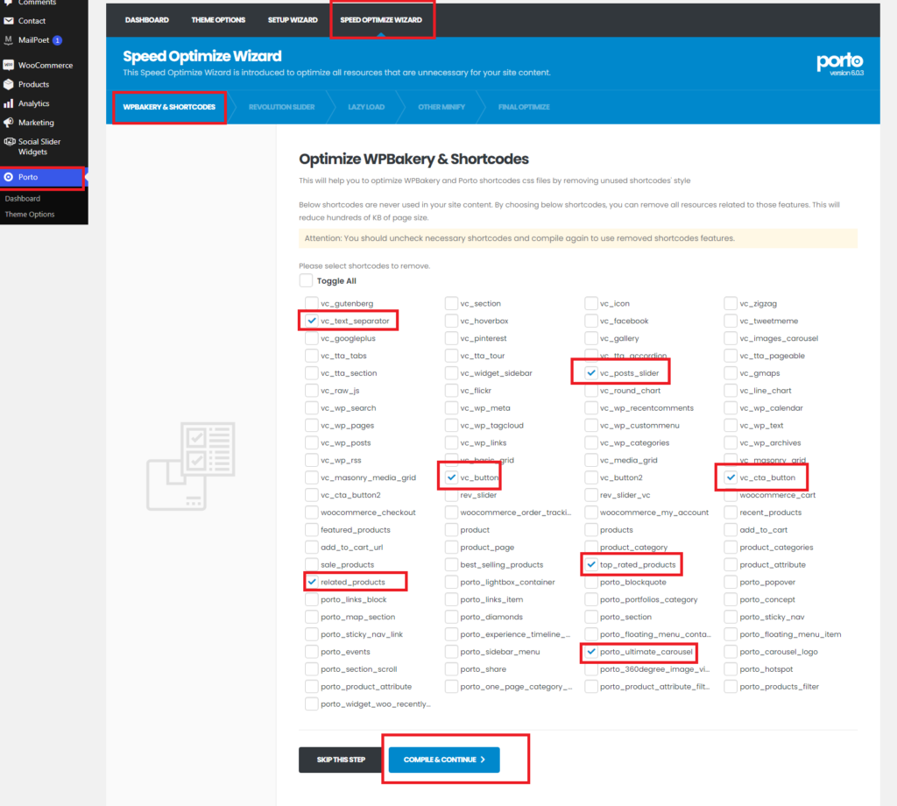Open the Setup Wizard tab
The image size is (897, 806).
[x=293, y=20]
